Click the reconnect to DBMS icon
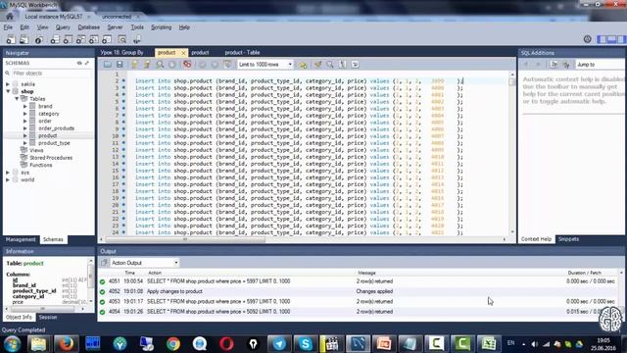This screenshot has height=353, width=627. coord(137,39)
